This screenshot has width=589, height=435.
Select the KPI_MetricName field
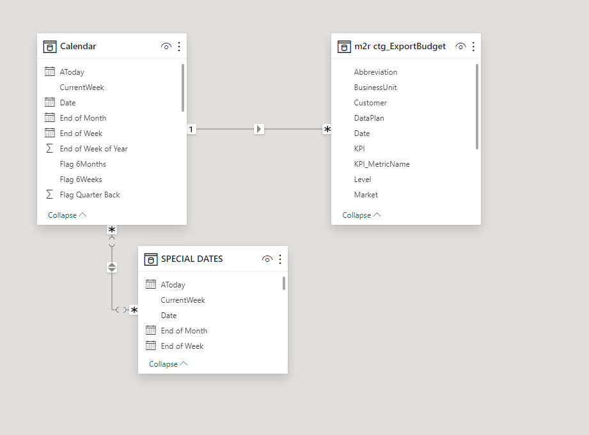pos(382,164)
